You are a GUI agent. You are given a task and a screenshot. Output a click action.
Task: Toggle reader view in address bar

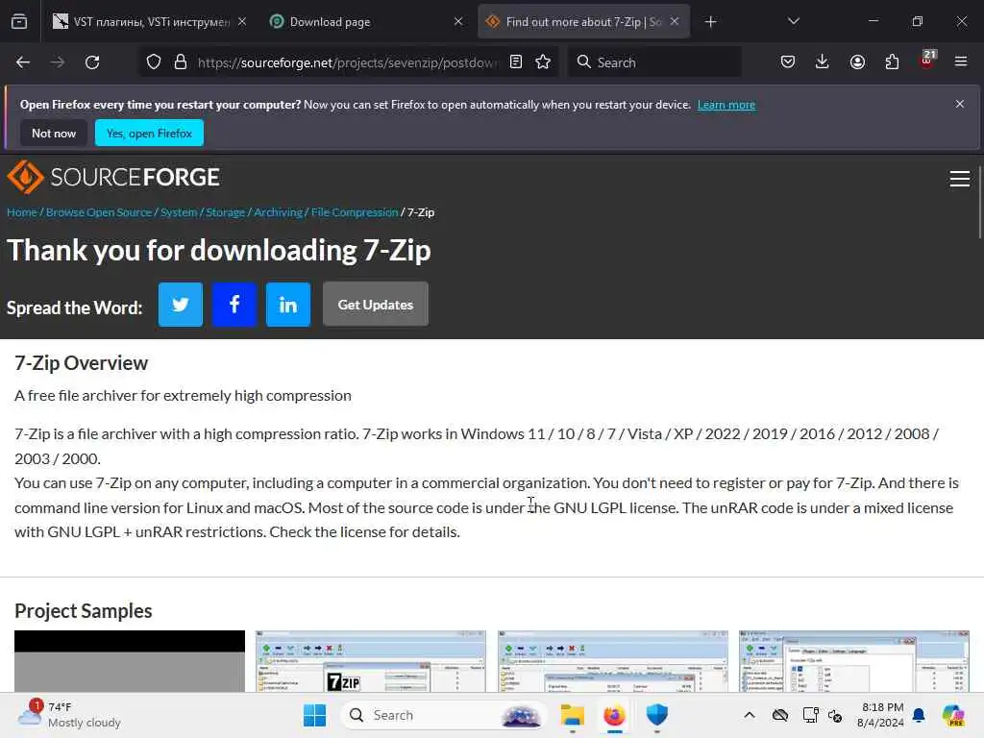[x=516, y=62]
